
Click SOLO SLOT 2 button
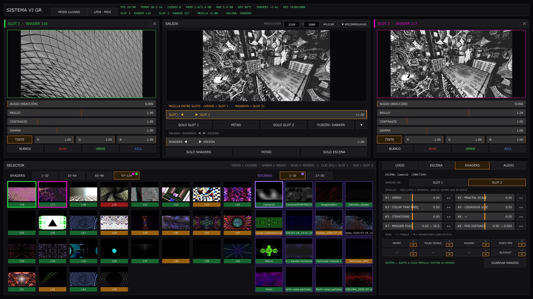[283, 125]
